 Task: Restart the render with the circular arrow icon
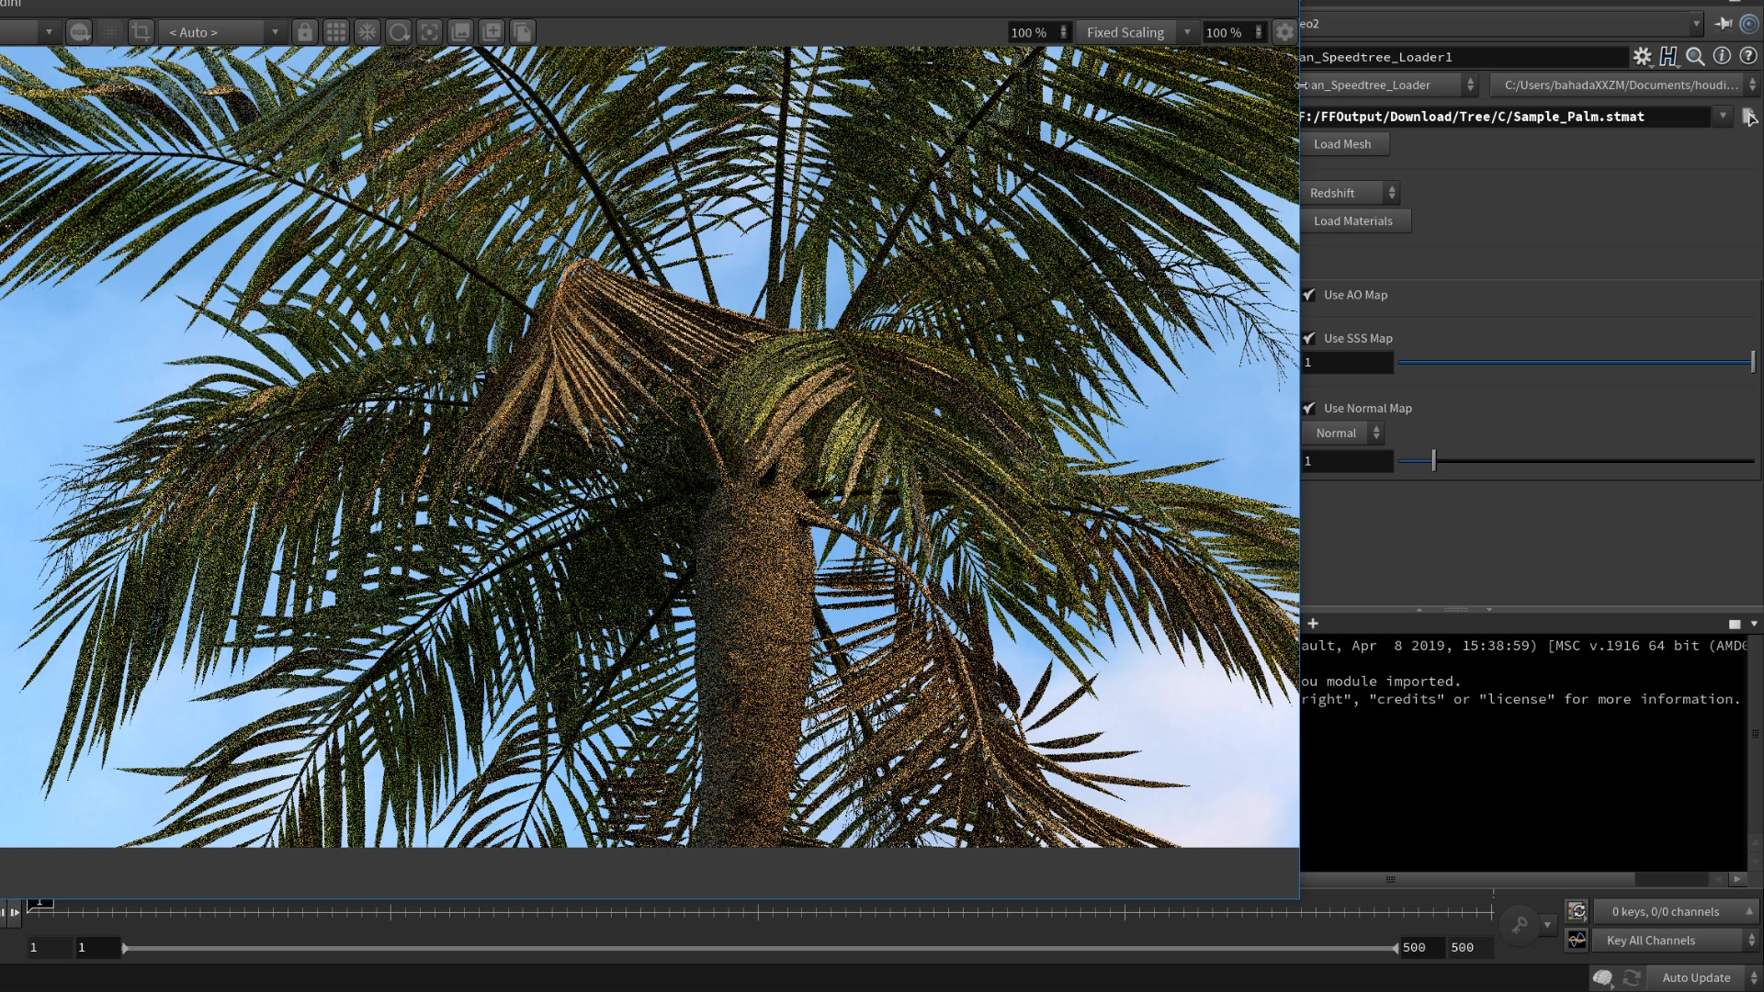coord(399,31)
